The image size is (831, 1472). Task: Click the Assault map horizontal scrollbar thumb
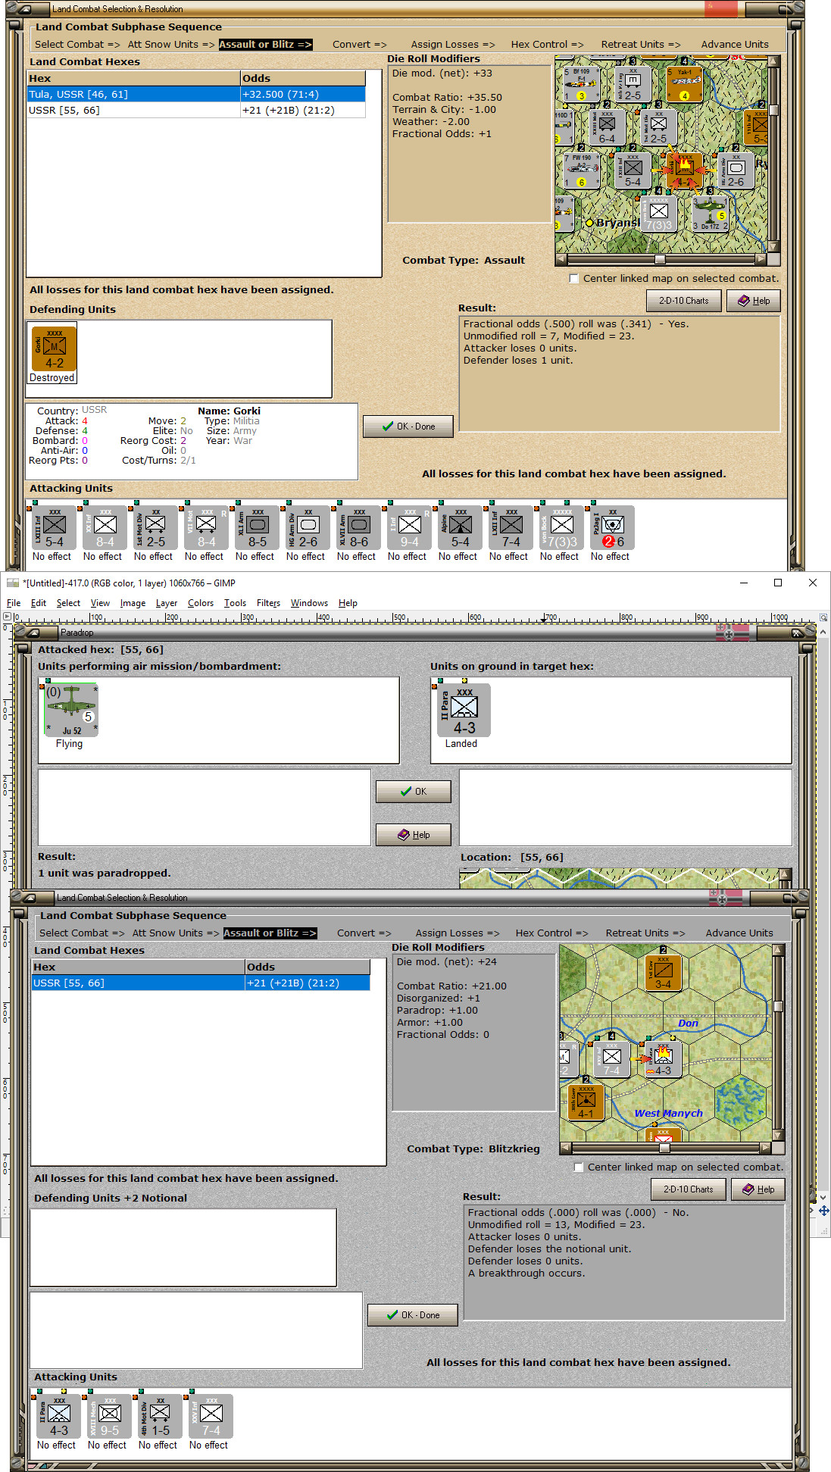click(660, 259)
